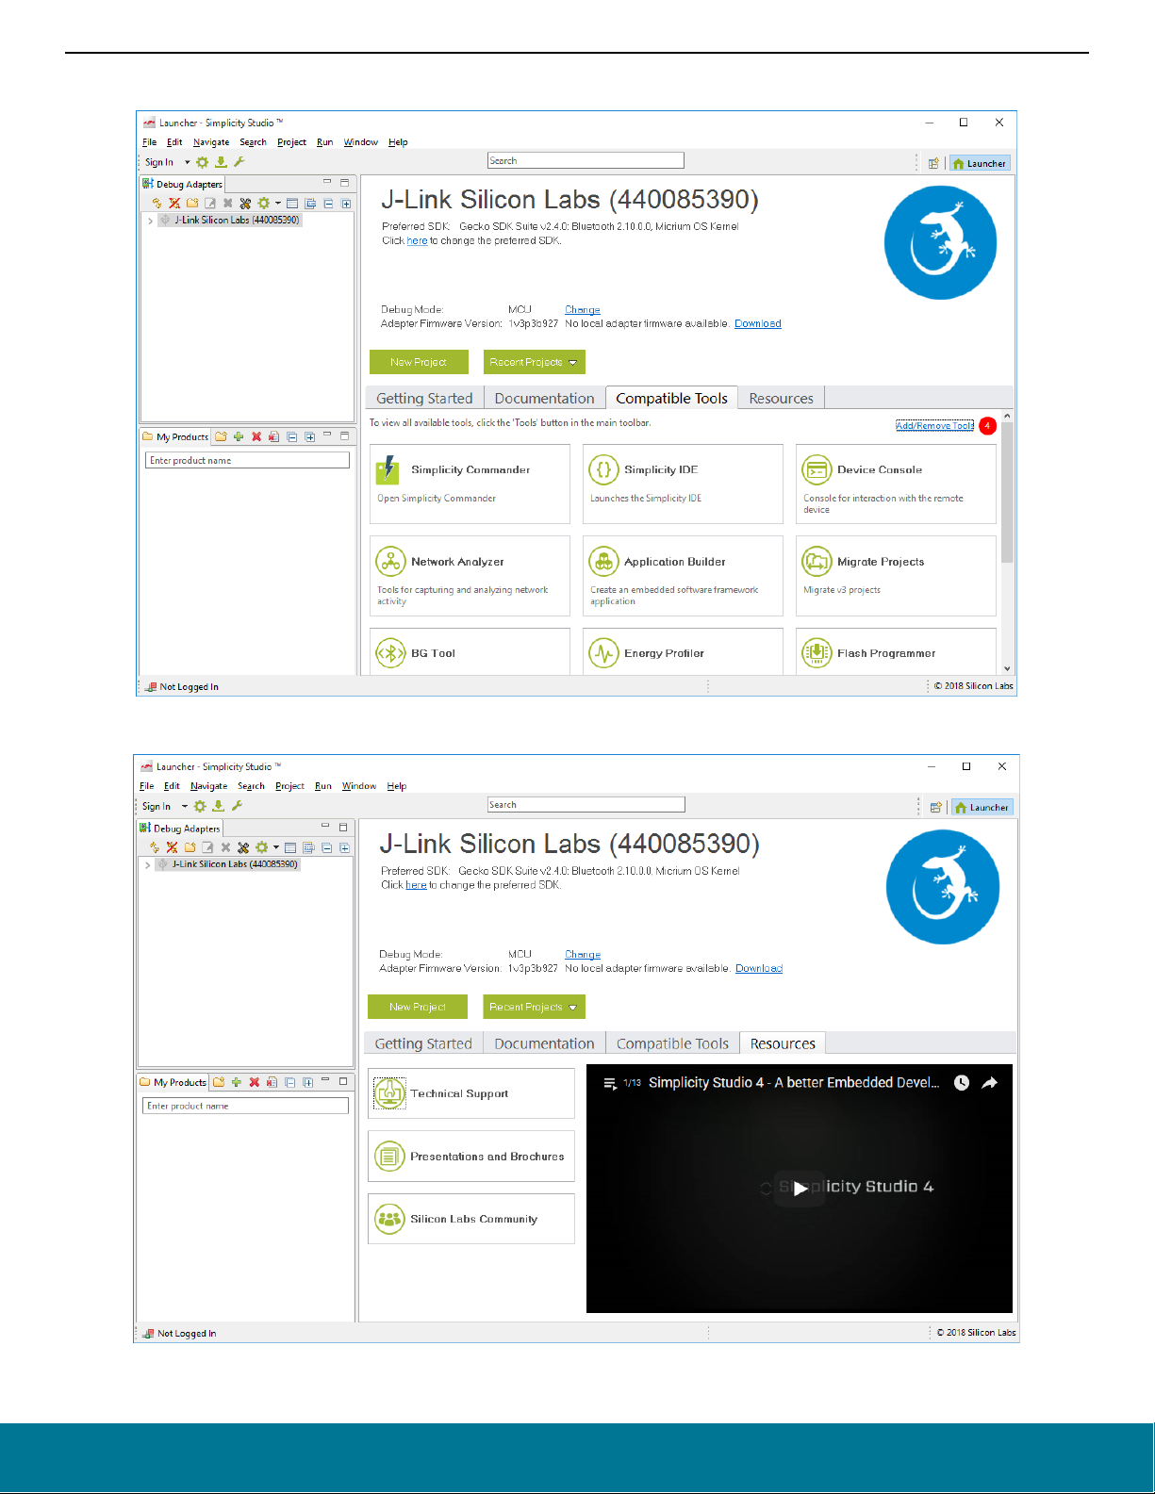Click the tools list scroll-down arrow
Viewport: 1155px width, 1494px height.
click(x=1007, y=668)
